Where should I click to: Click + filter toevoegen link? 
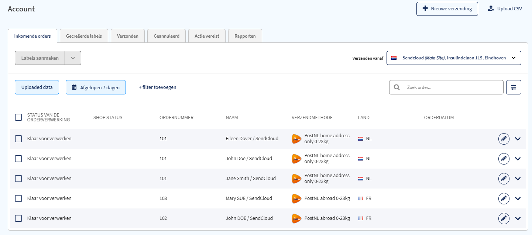pos(158,87)
